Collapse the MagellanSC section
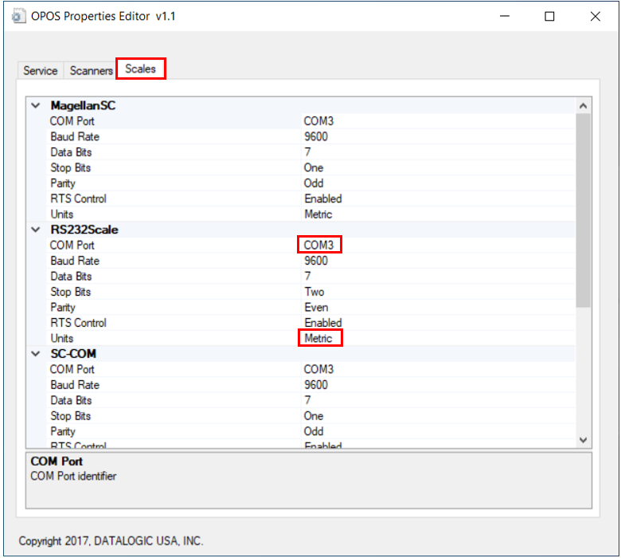This screenshot has height=558, width=621. point(35,105)
